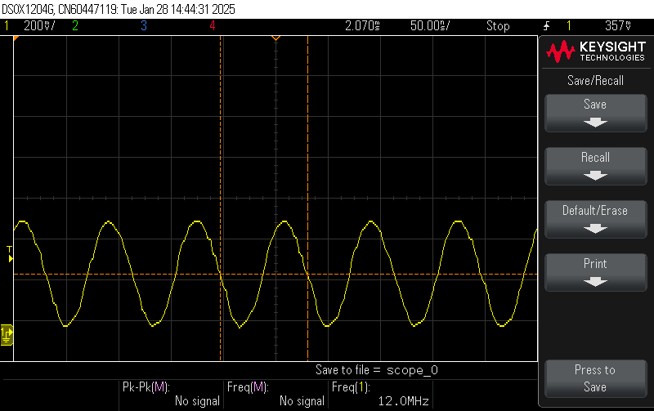
Task: Click the rising edge trigger icon
Action: point(546,26)
